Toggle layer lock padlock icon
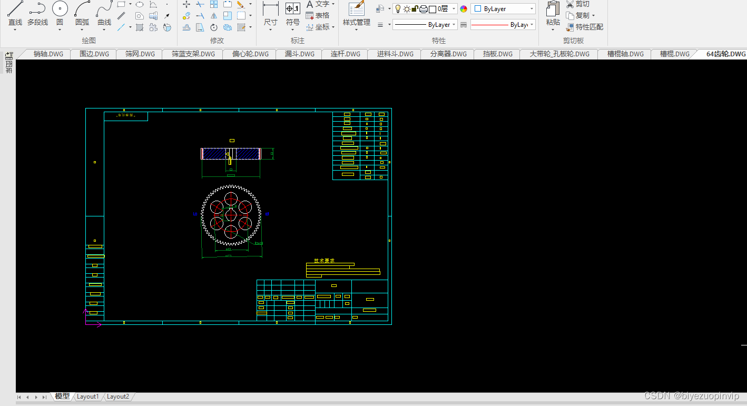Viewport: 747px width, 406px height. click(x=415, y=9)
